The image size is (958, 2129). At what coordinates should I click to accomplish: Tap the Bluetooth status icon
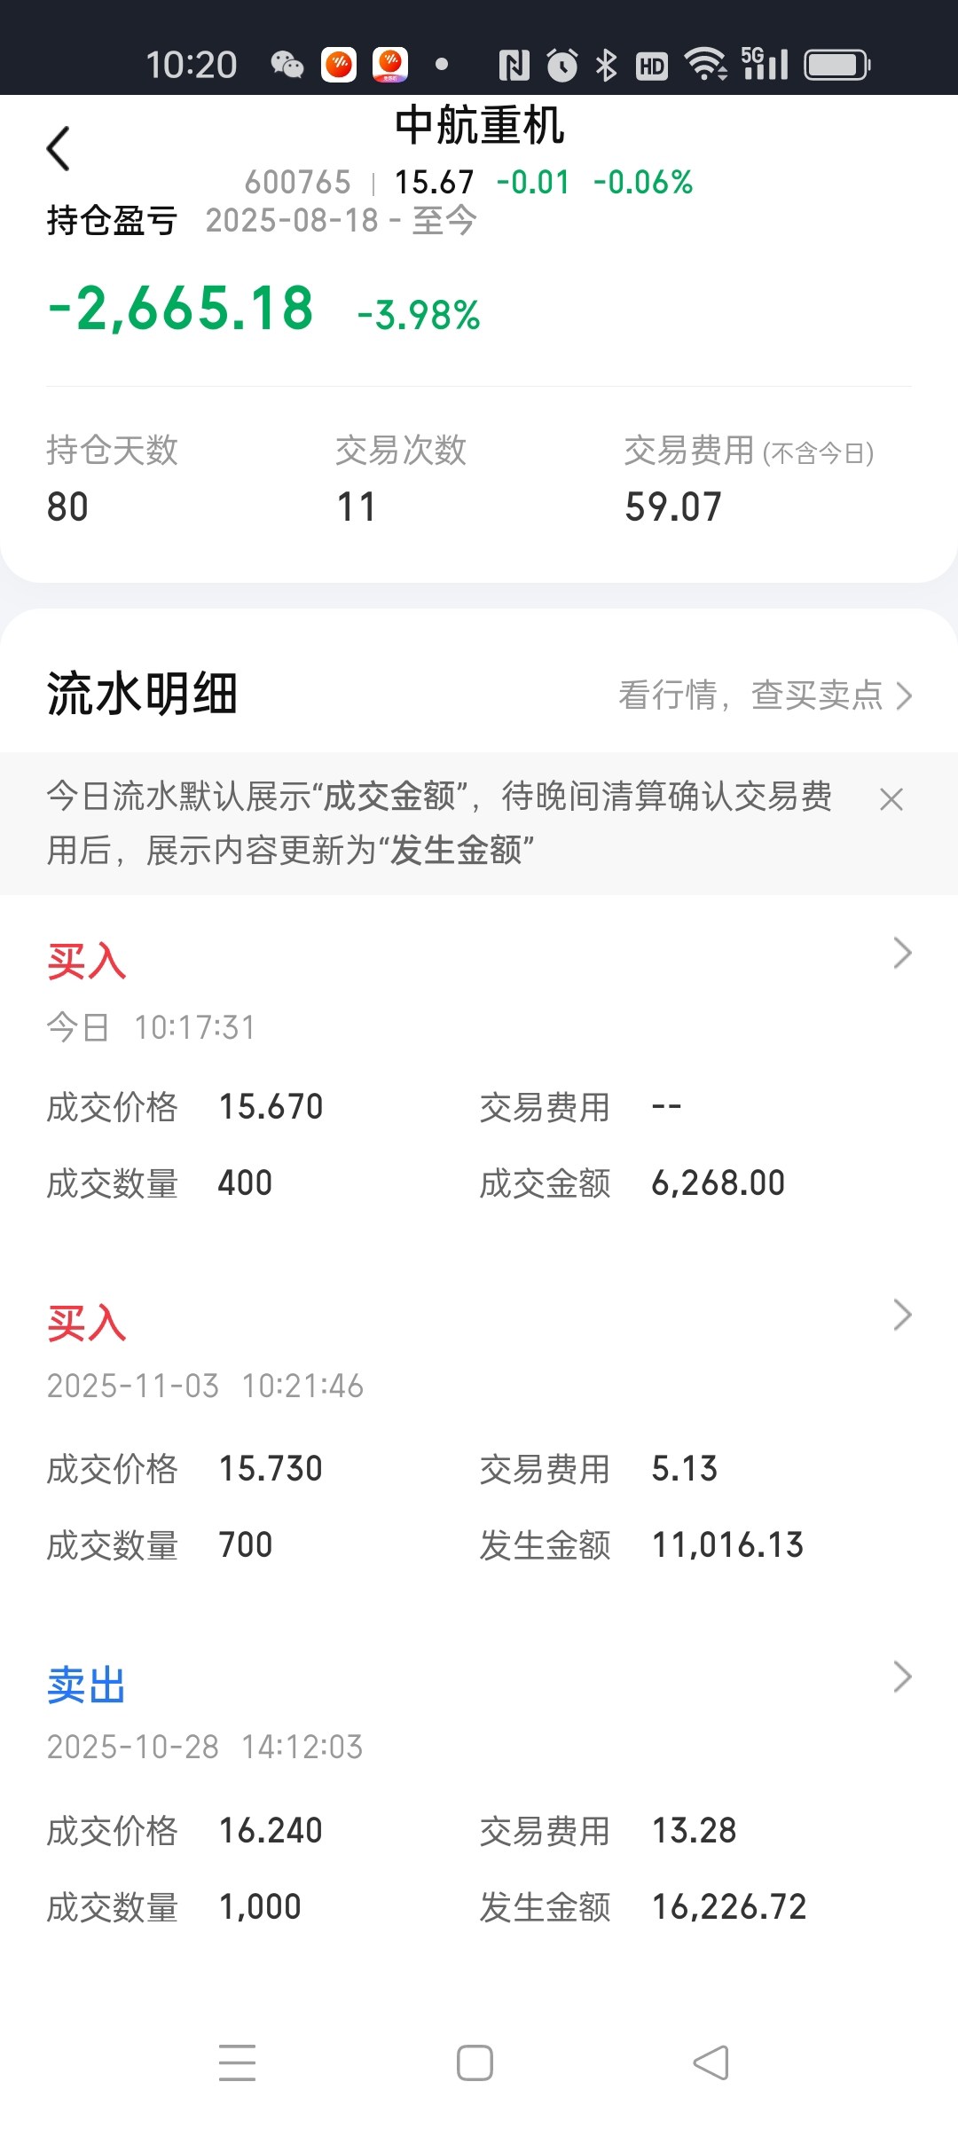[x=606, y=65]
